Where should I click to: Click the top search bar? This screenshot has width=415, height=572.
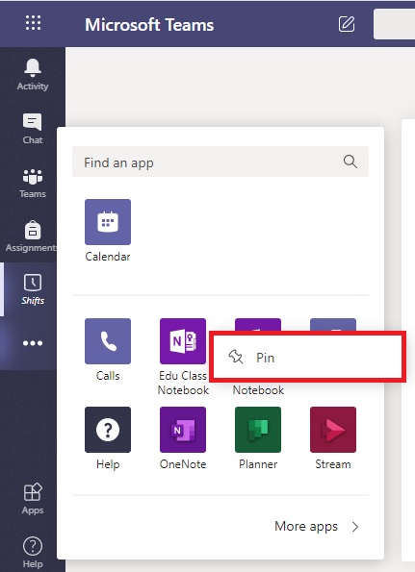(394, 24)
